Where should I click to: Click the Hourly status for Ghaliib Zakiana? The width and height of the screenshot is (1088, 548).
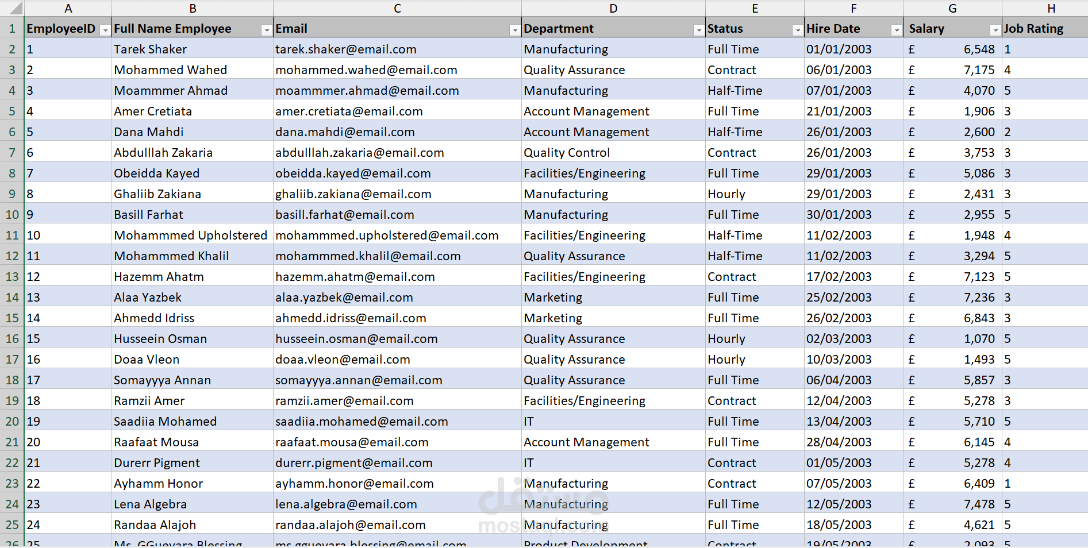(755, 194)
